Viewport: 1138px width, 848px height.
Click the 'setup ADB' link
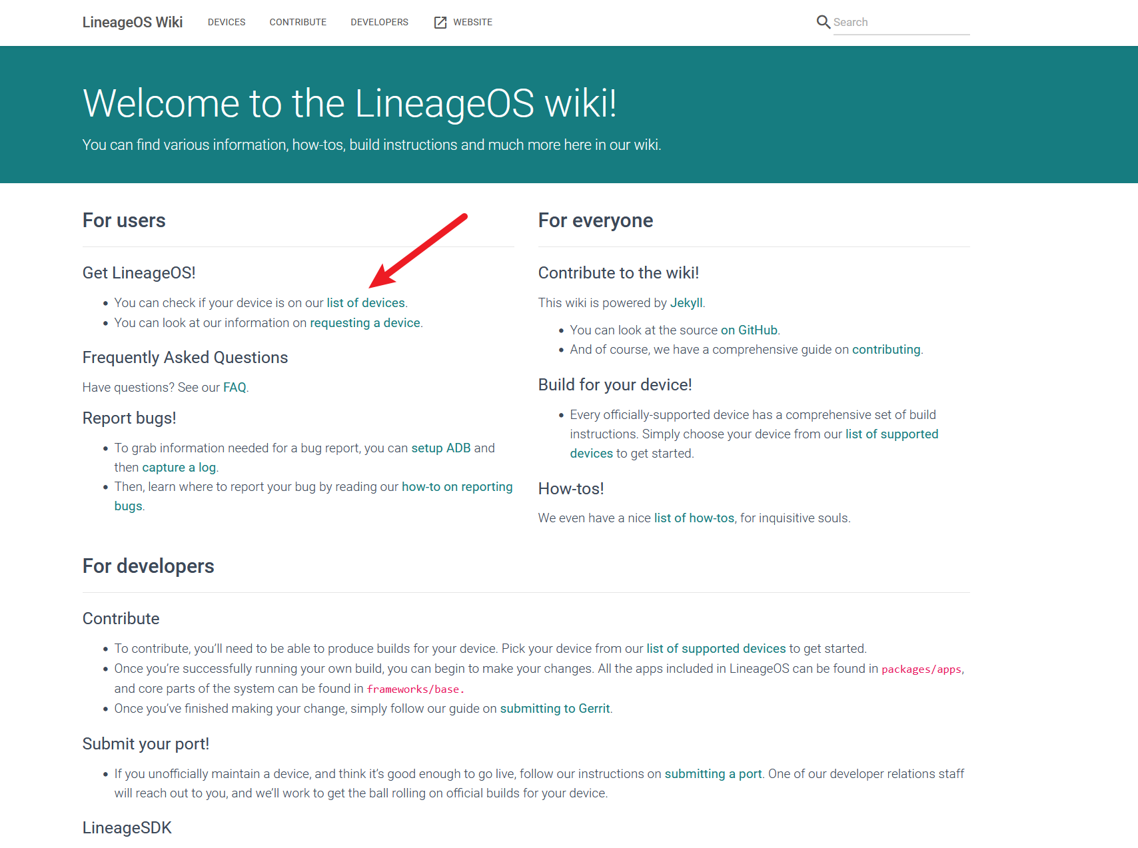[441, 448]
